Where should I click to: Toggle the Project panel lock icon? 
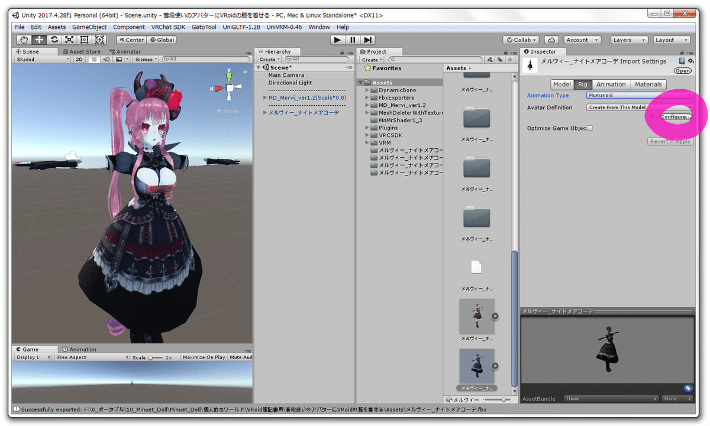tap(505, 51)
